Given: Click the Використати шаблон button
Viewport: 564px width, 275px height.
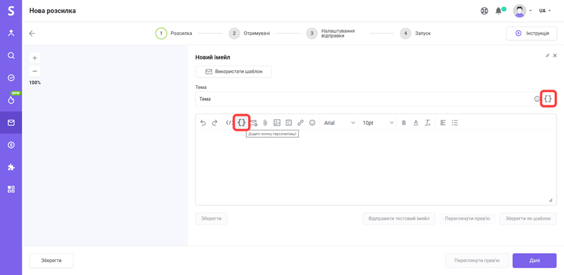Looking at the screenshot, I should tap(233, 71).
